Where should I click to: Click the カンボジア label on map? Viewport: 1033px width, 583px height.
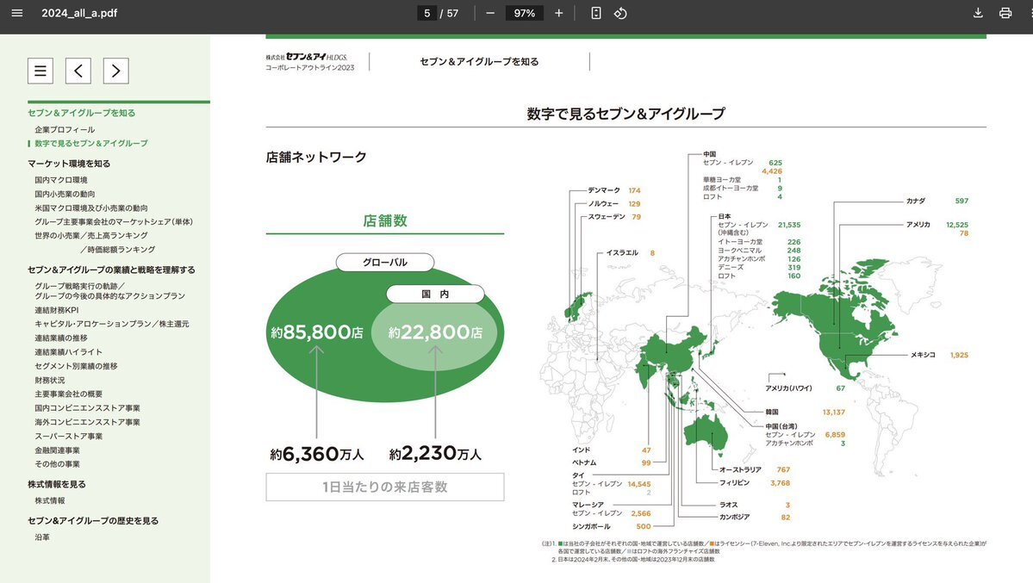coord(735,518)
